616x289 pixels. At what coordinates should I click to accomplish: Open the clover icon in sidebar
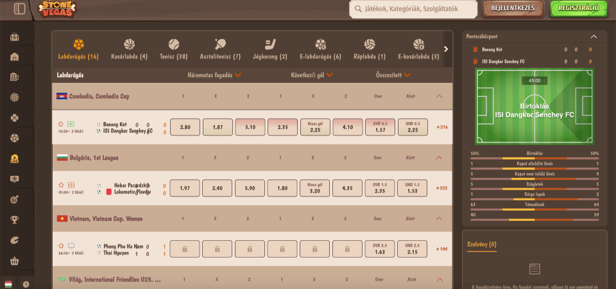[15, 118]
